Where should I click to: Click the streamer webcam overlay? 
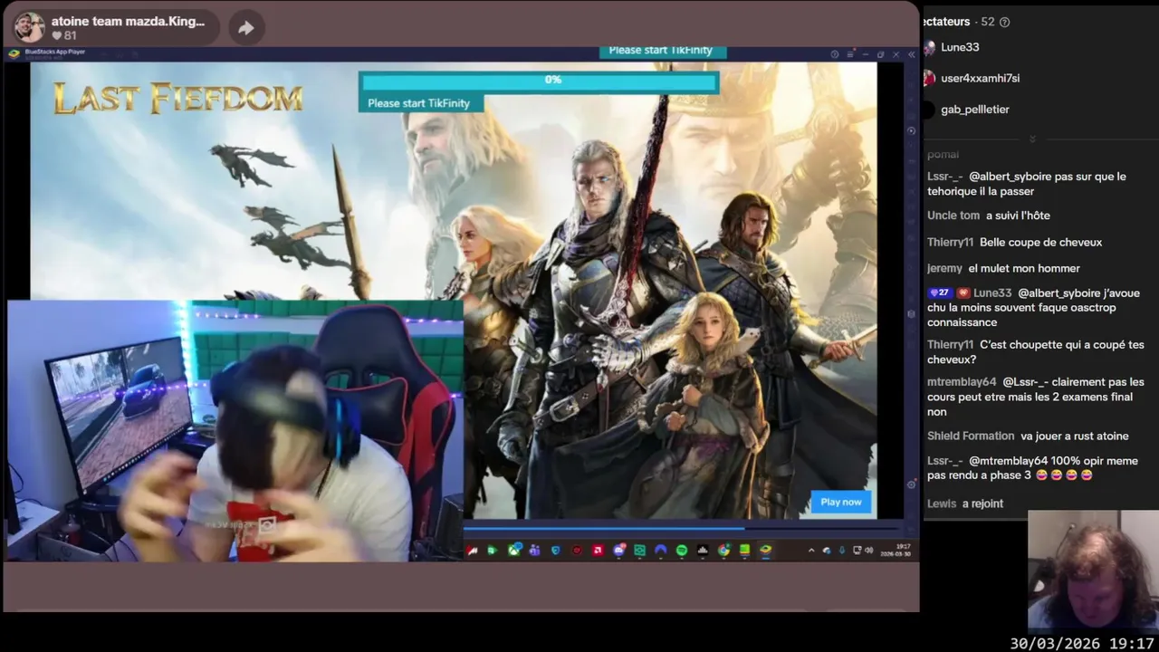coord(235,431)
